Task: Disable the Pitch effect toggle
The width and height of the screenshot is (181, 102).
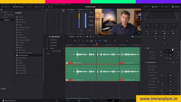Action: [144, 48]
